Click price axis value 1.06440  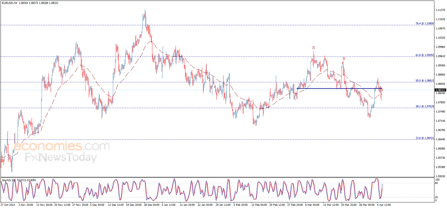coord(440,139)
